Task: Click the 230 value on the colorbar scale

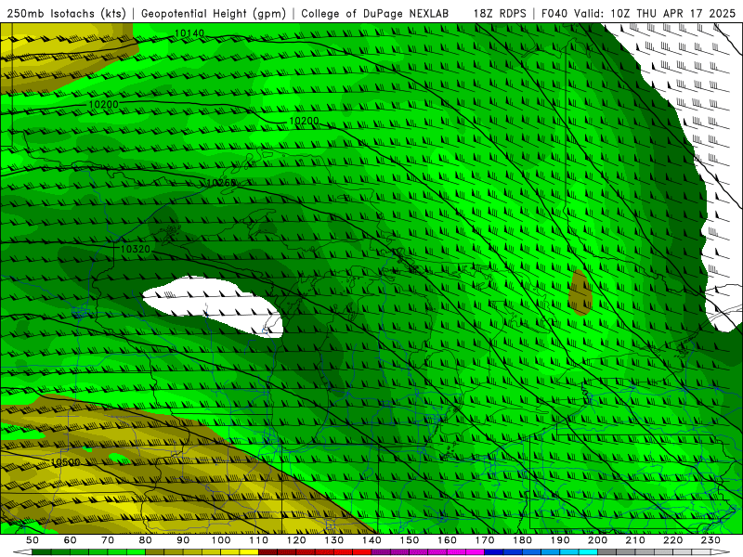Action: [710, 540]
